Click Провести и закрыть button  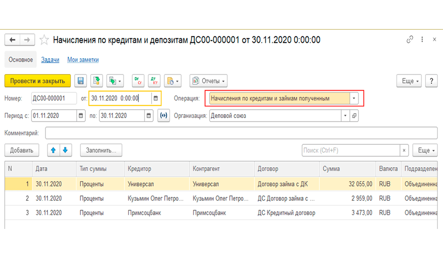[38, 81]
